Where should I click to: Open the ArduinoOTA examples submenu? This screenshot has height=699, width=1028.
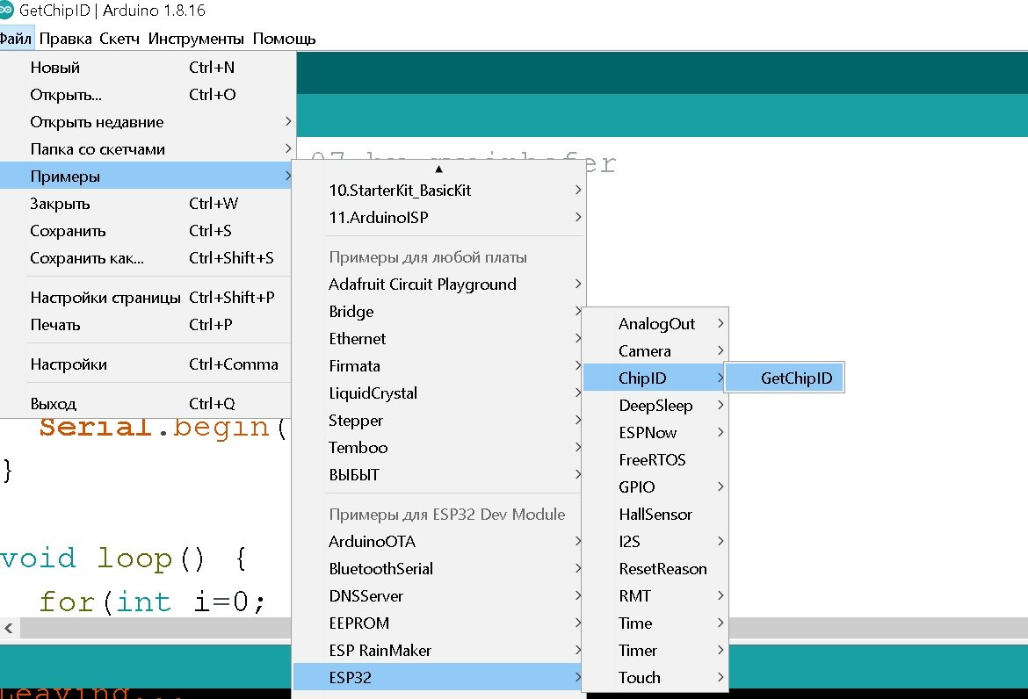(438, 542)
